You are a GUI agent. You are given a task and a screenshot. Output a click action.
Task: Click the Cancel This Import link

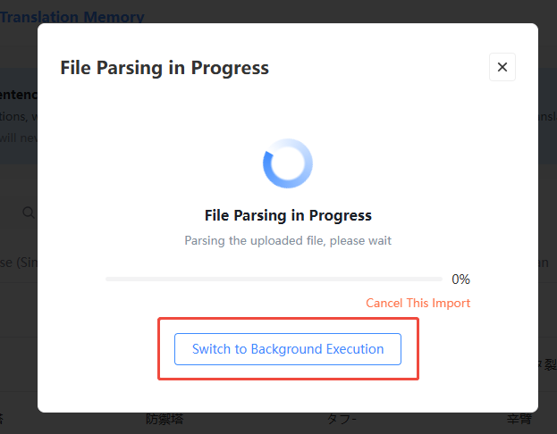pos(418,303)
